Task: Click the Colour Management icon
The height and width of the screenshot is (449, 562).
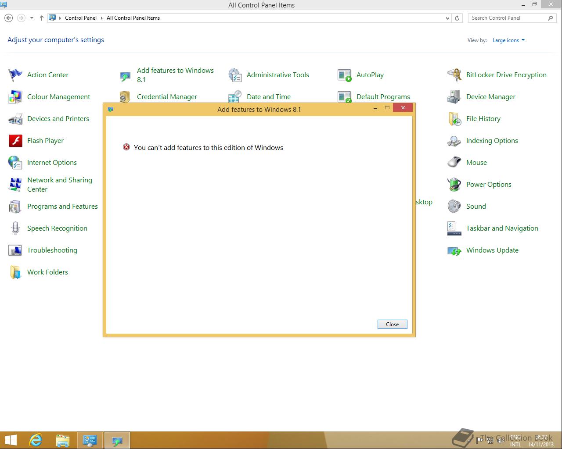Action: point(15,97)
